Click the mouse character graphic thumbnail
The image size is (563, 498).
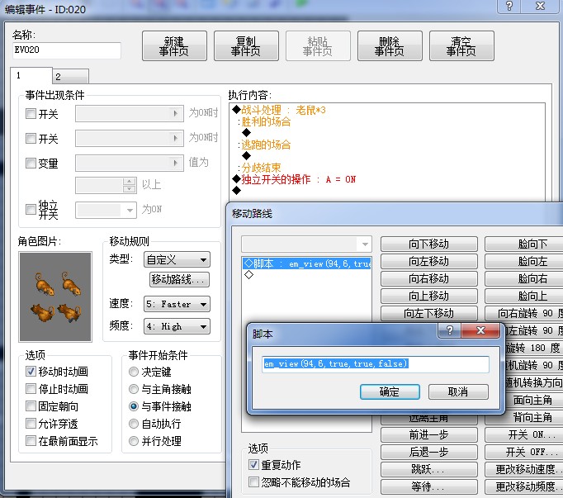pos(55,296)
